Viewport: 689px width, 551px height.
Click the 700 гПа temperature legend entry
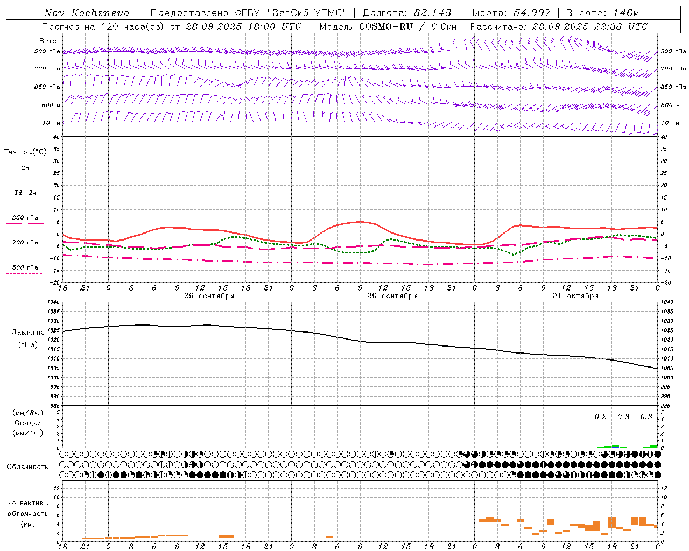(25, 243)
